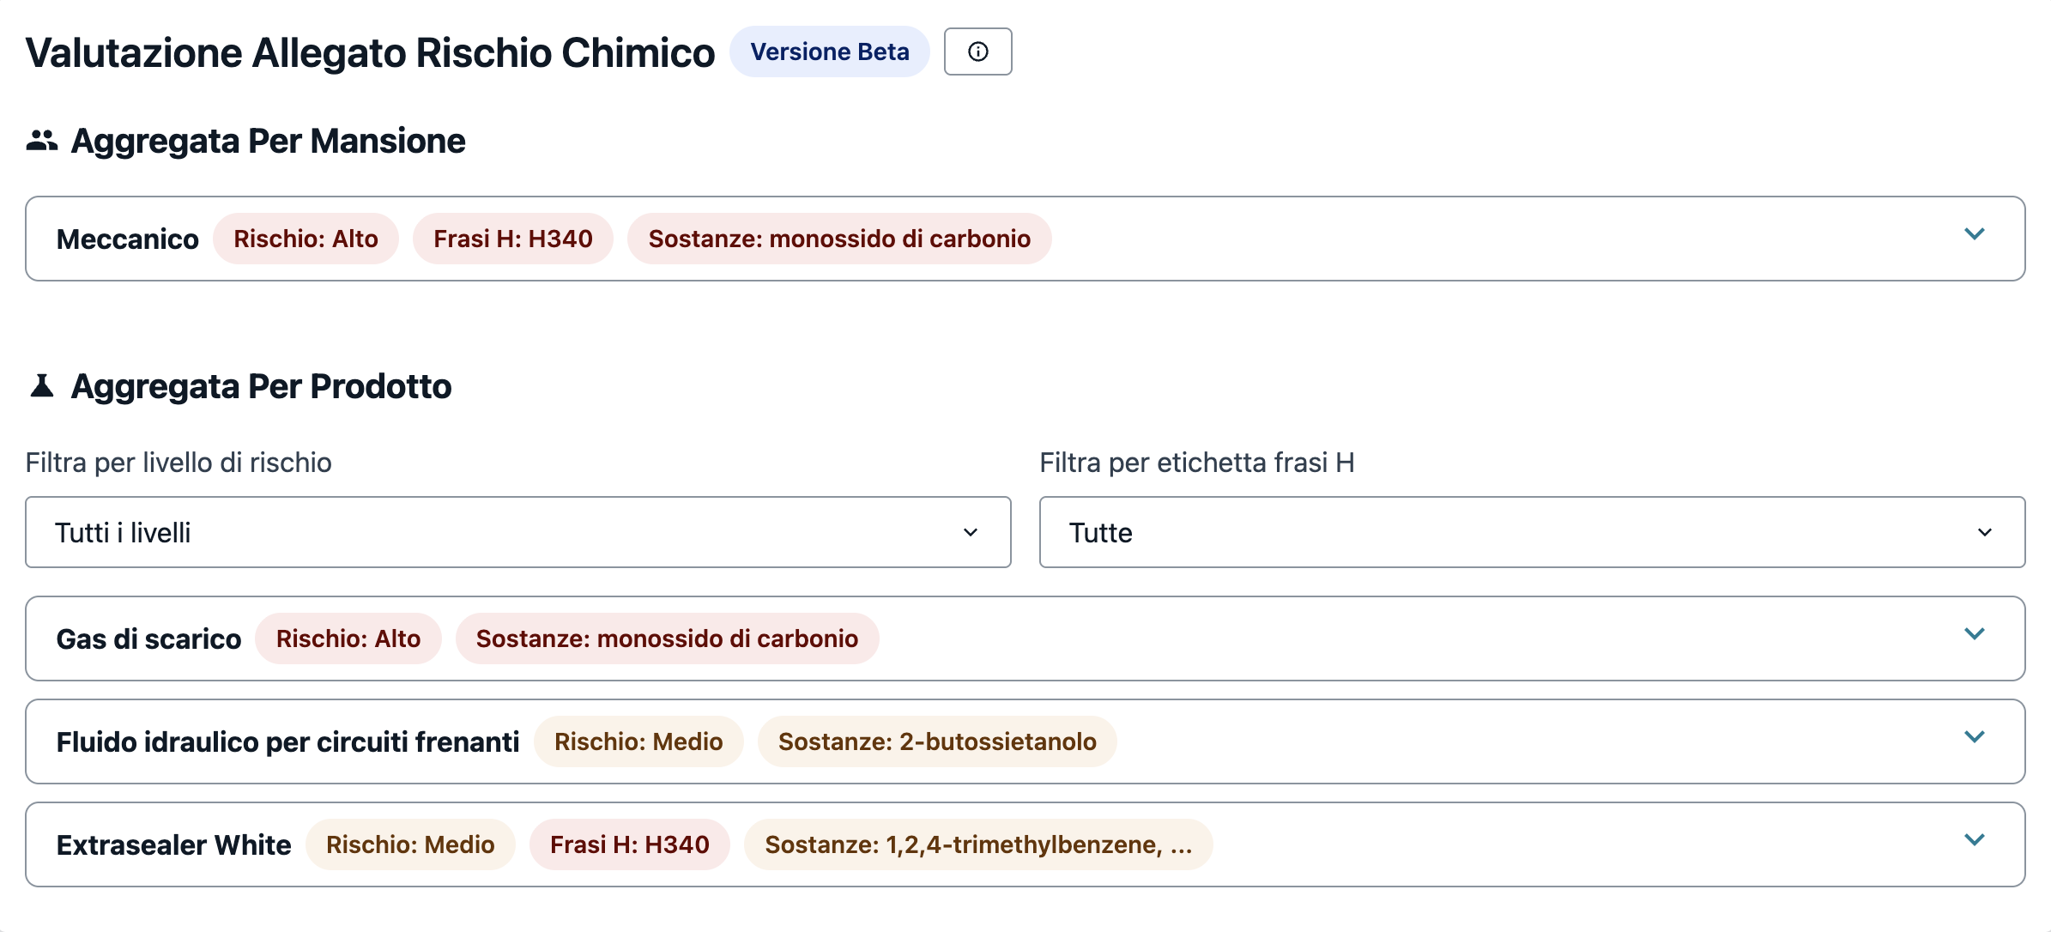Click the Sostanze badge in Gas di scarico row
The width and height of the screenshot is (2051, 932).
667,638
